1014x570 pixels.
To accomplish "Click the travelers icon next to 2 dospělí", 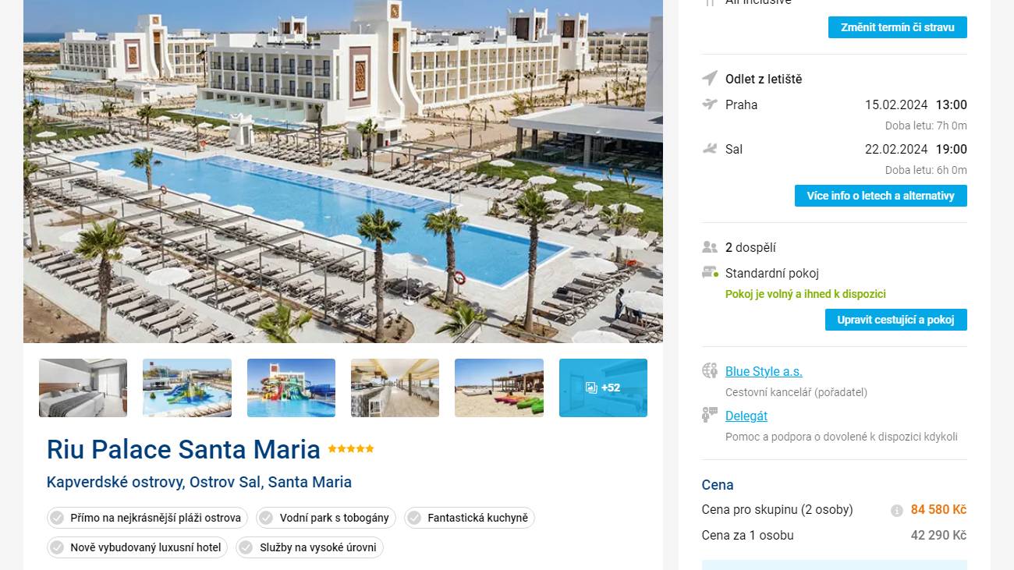I will pyautogui.click(x=710, y=247).
